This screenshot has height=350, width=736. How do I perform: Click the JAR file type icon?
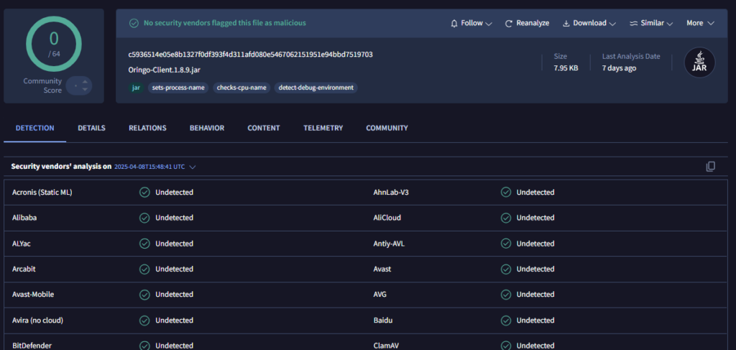click(x=699, y=63)
